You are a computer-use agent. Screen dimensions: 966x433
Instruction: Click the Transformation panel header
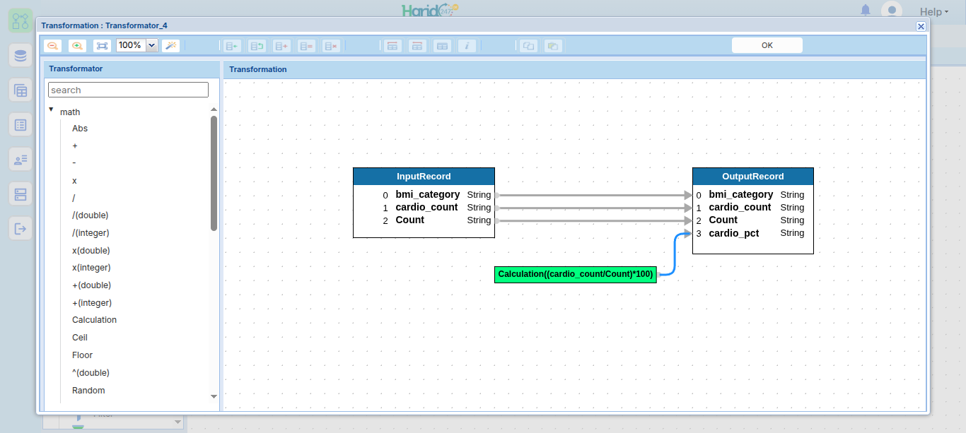pos(574,69)
